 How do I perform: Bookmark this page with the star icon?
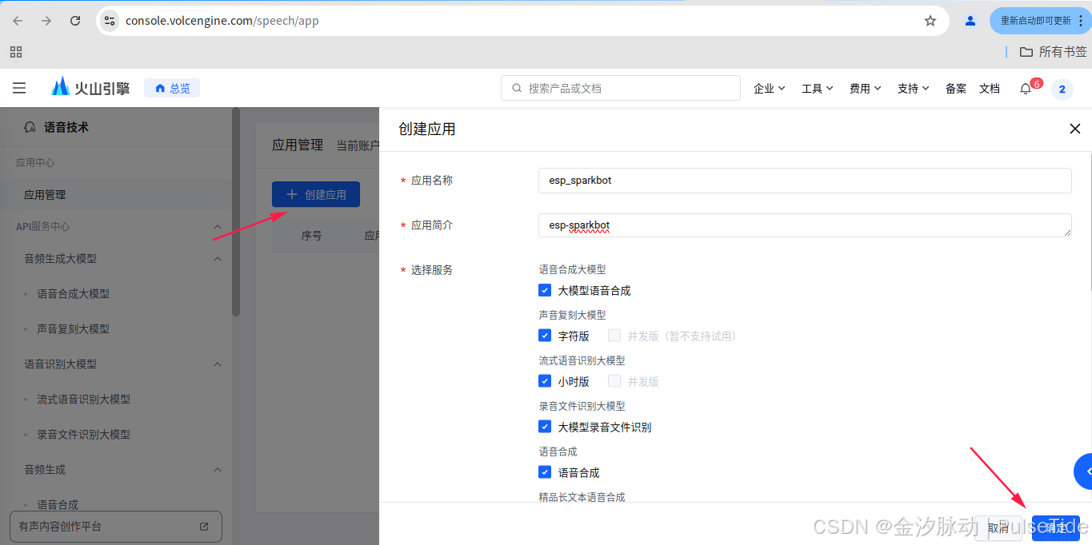point(930,21)
